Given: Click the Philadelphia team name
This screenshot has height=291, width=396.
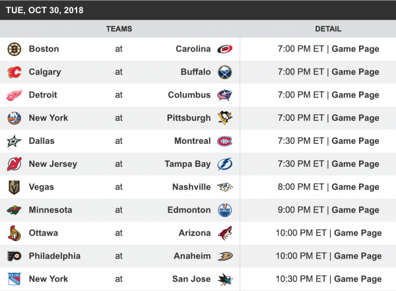Looking at the screenshot, I should click(x=55, y=256).
